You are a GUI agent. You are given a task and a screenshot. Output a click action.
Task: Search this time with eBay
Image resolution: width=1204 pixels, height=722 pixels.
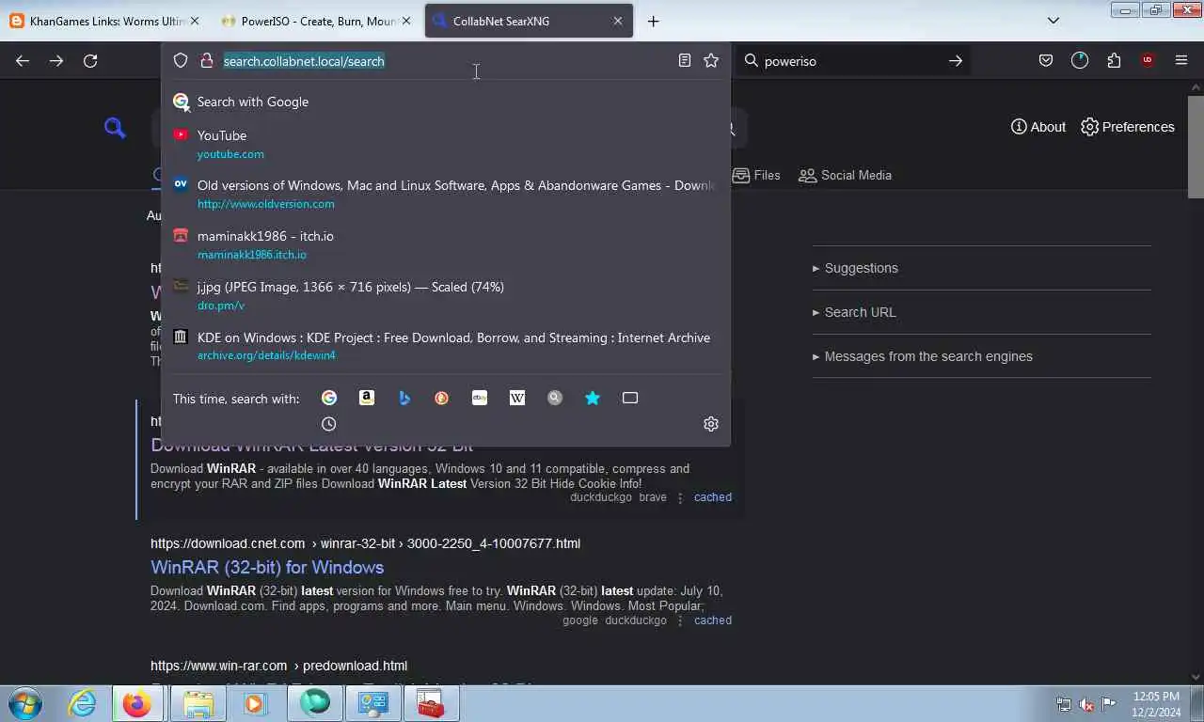pos(480,399)
